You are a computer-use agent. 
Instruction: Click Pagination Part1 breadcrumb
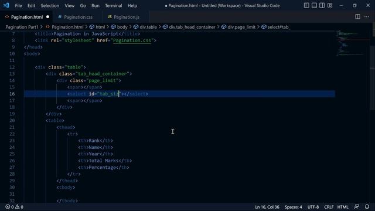coord(22,27)
